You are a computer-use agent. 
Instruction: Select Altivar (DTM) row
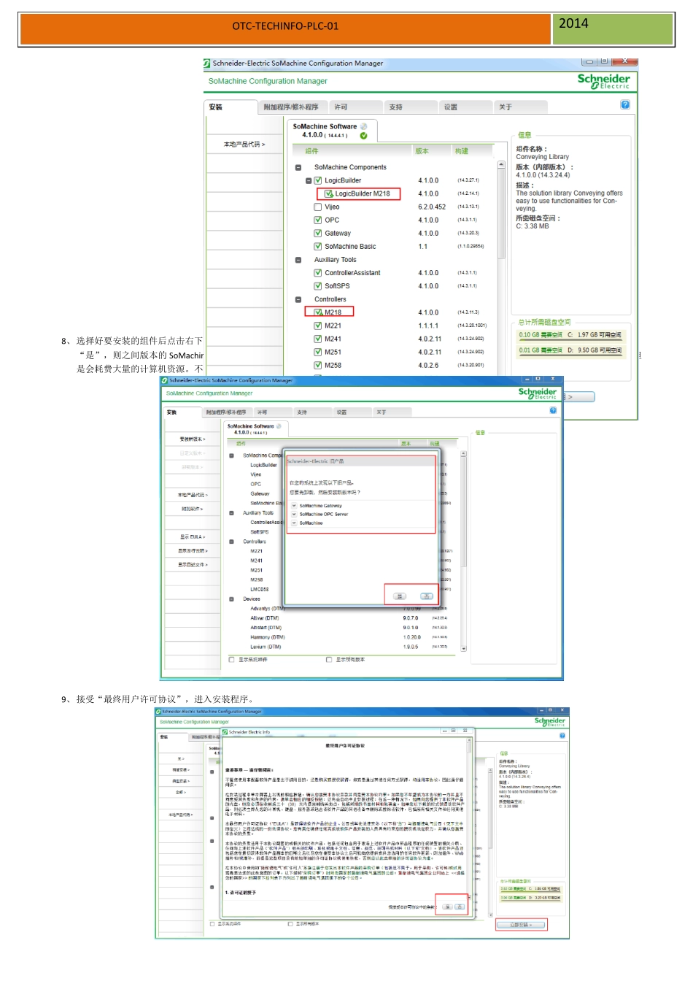click(x=343, y=618)
